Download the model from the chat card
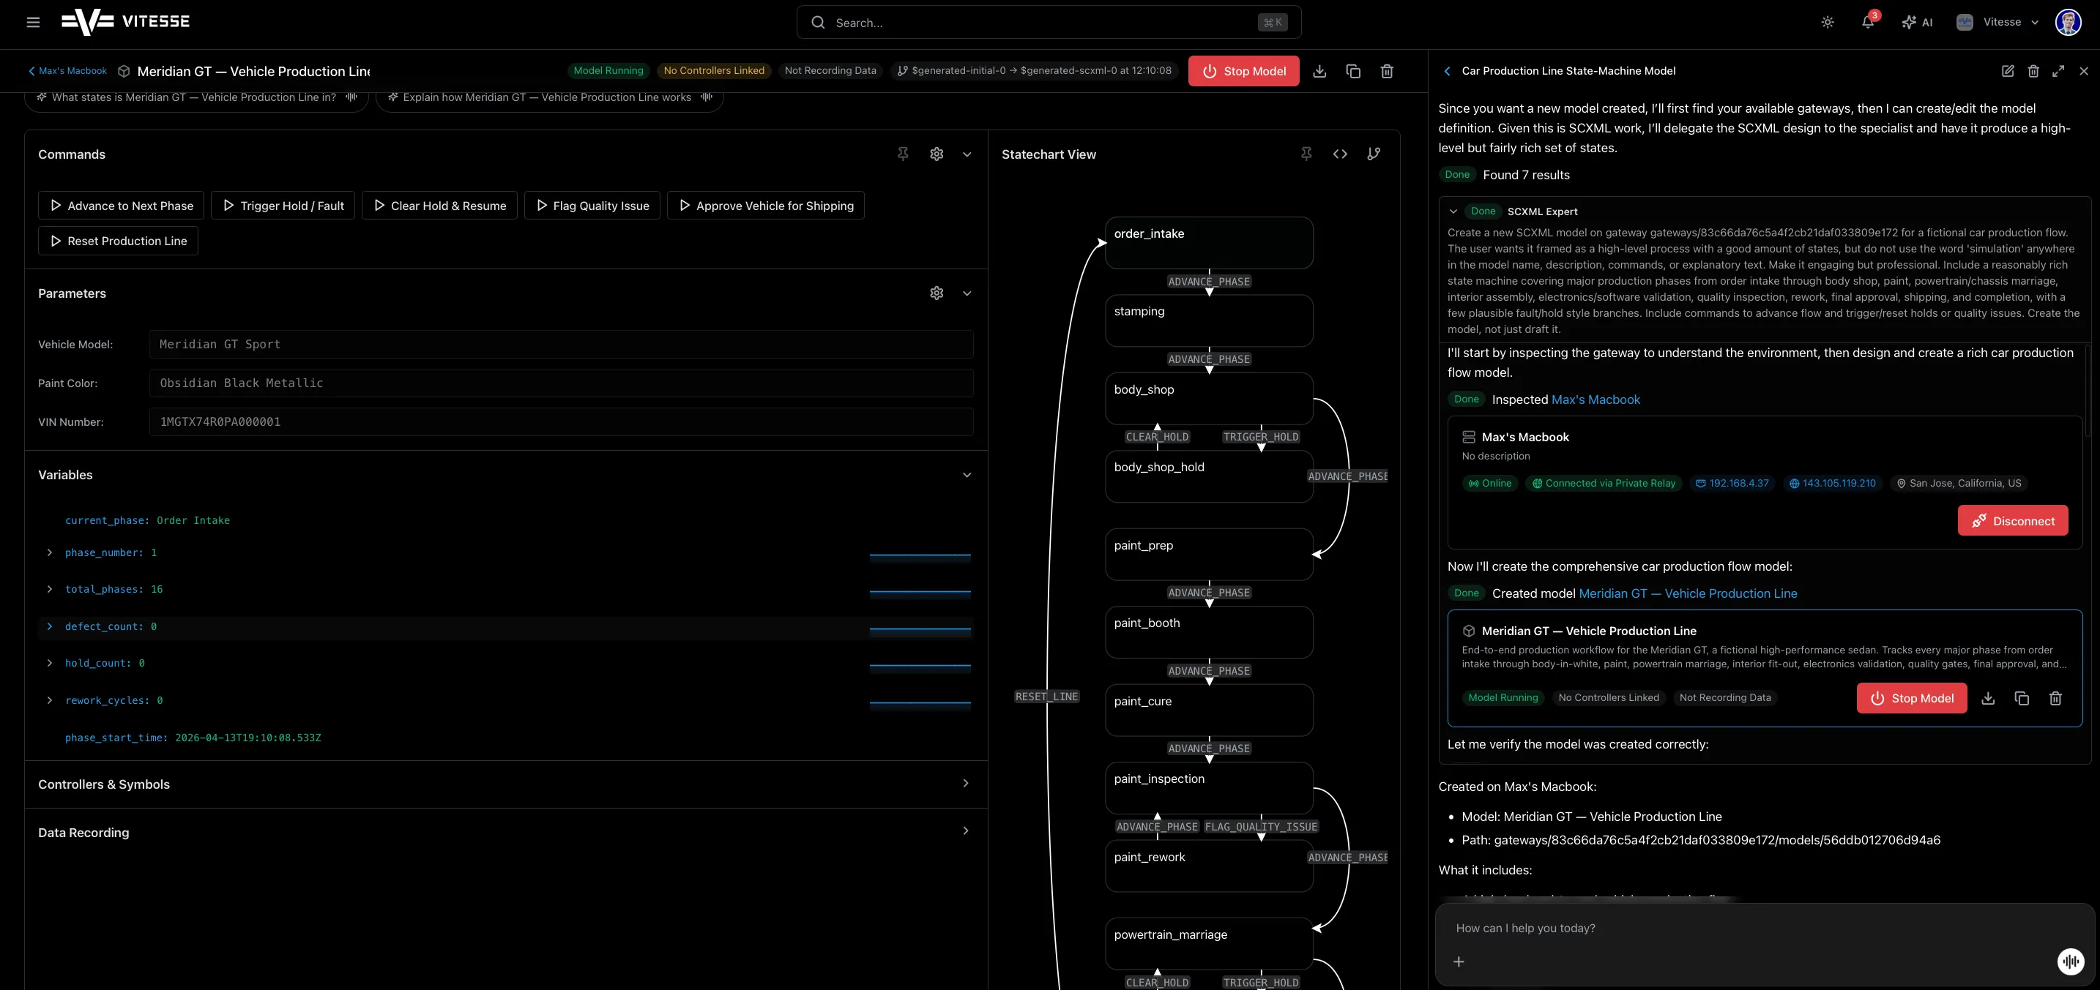 [x=1988, y=697]
